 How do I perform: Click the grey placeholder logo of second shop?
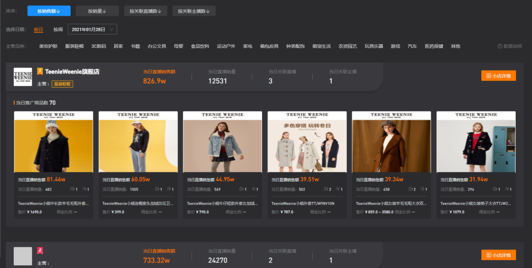click(23, 256)
